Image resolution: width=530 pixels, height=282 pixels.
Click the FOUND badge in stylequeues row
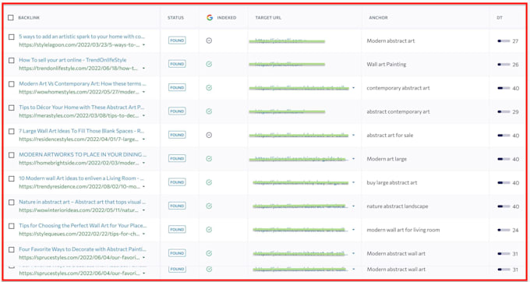tap(177, 230)
